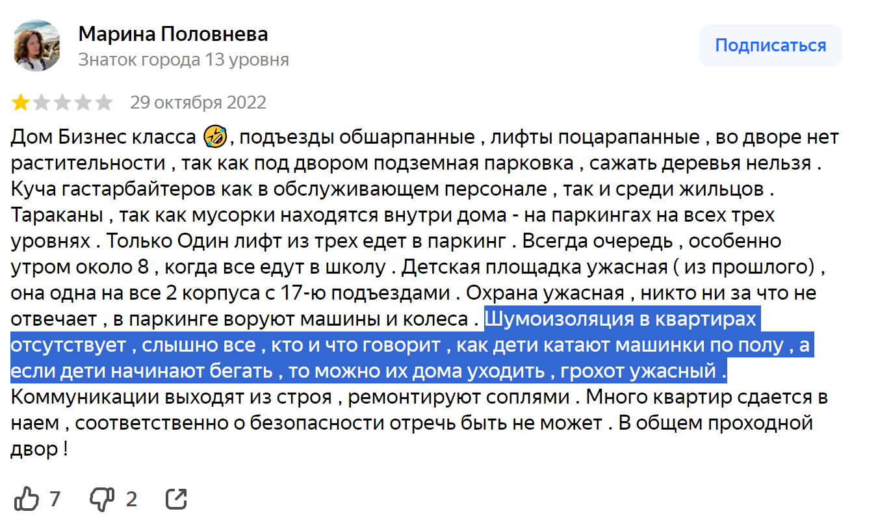
Task: Click the laughing emoji in review
Action: tap(213, 136)
